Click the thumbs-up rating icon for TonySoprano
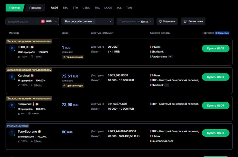Image resolution: width=238 pixels, height=157 pixels. point(19,141)
